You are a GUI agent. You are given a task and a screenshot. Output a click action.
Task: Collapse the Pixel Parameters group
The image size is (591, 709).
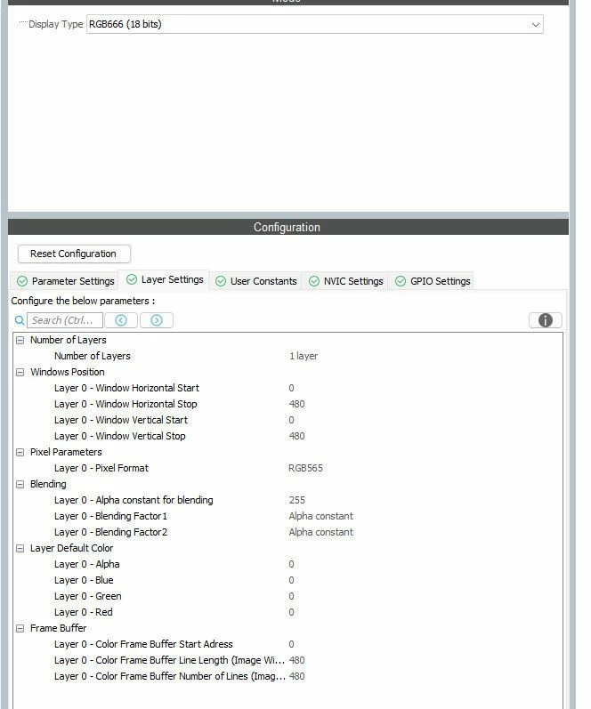[x=20, y=452]
